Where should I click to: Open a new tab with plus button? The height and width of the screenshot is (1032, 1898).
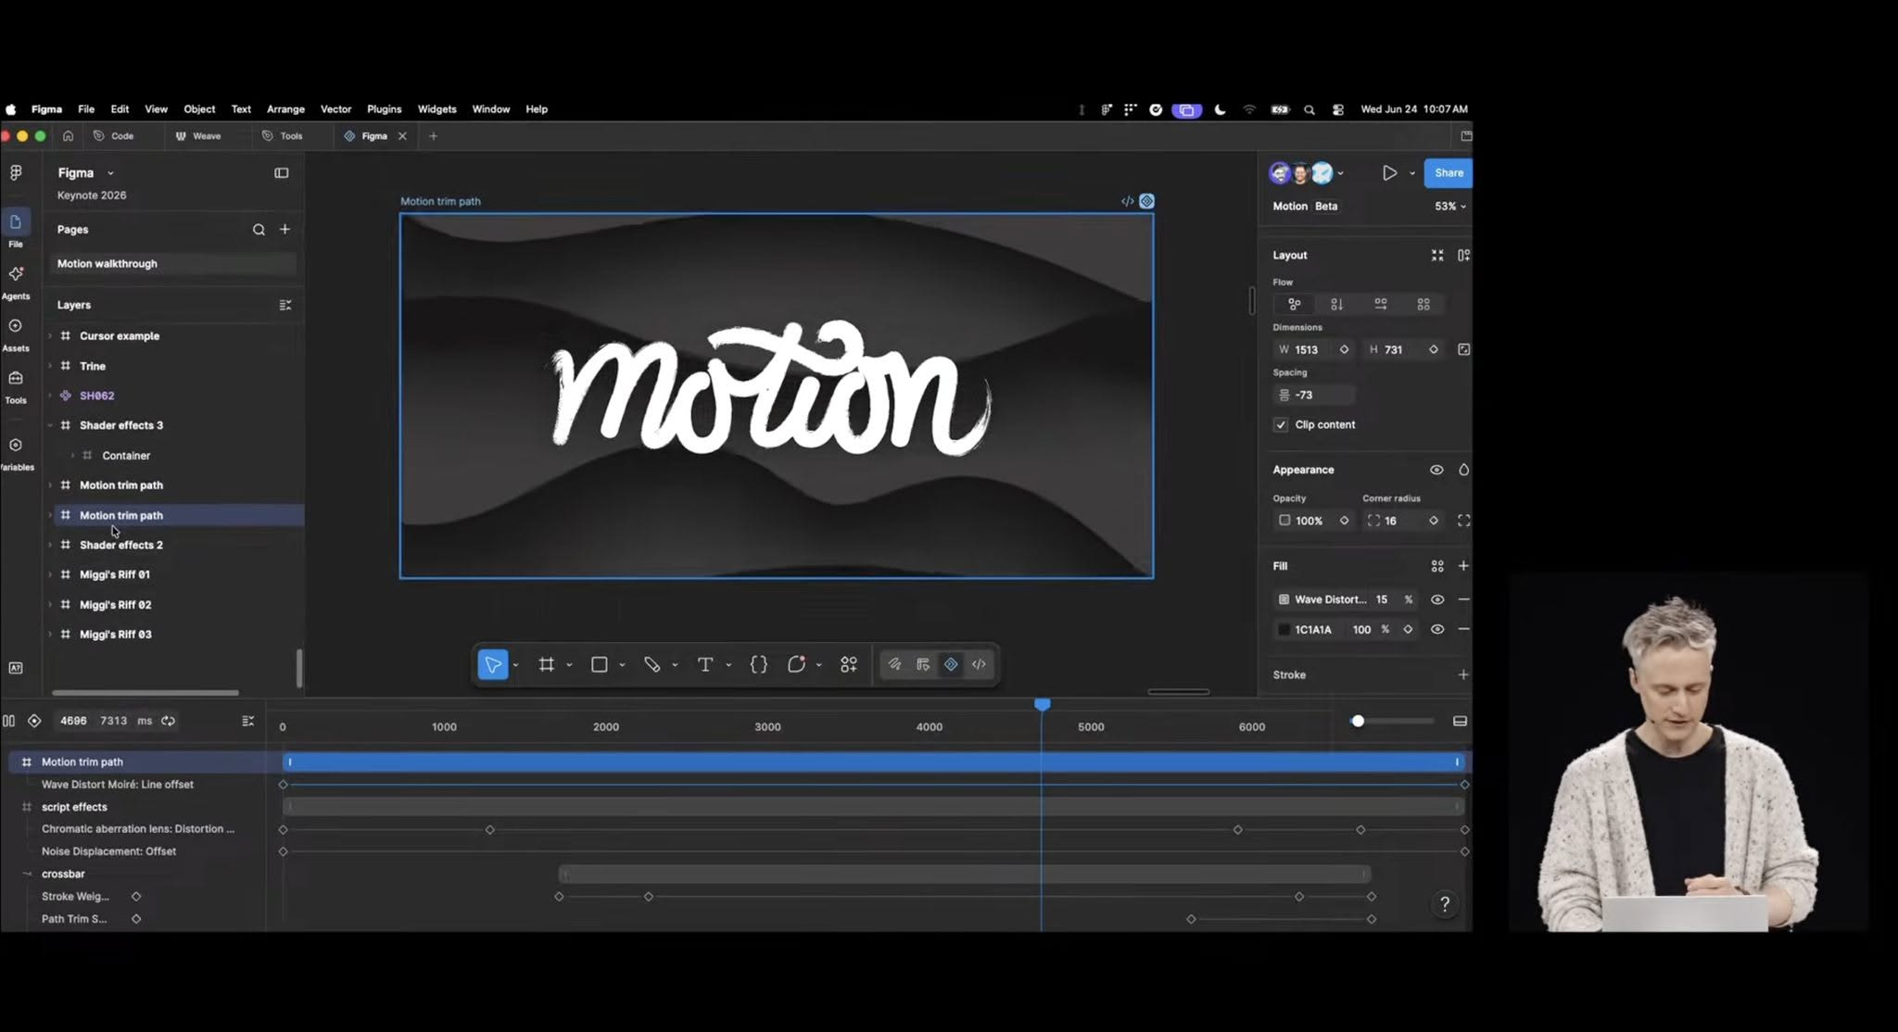[433, 136]
